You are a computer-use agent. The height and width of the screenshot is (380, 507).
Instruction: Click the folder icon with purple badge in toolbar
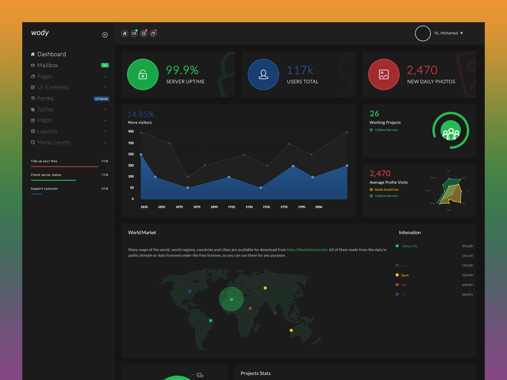(x=153, y=34)
